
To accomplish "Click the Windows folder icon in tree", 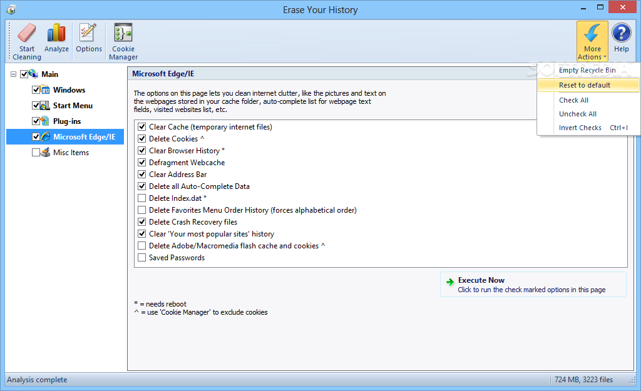I will pos(45,90).
